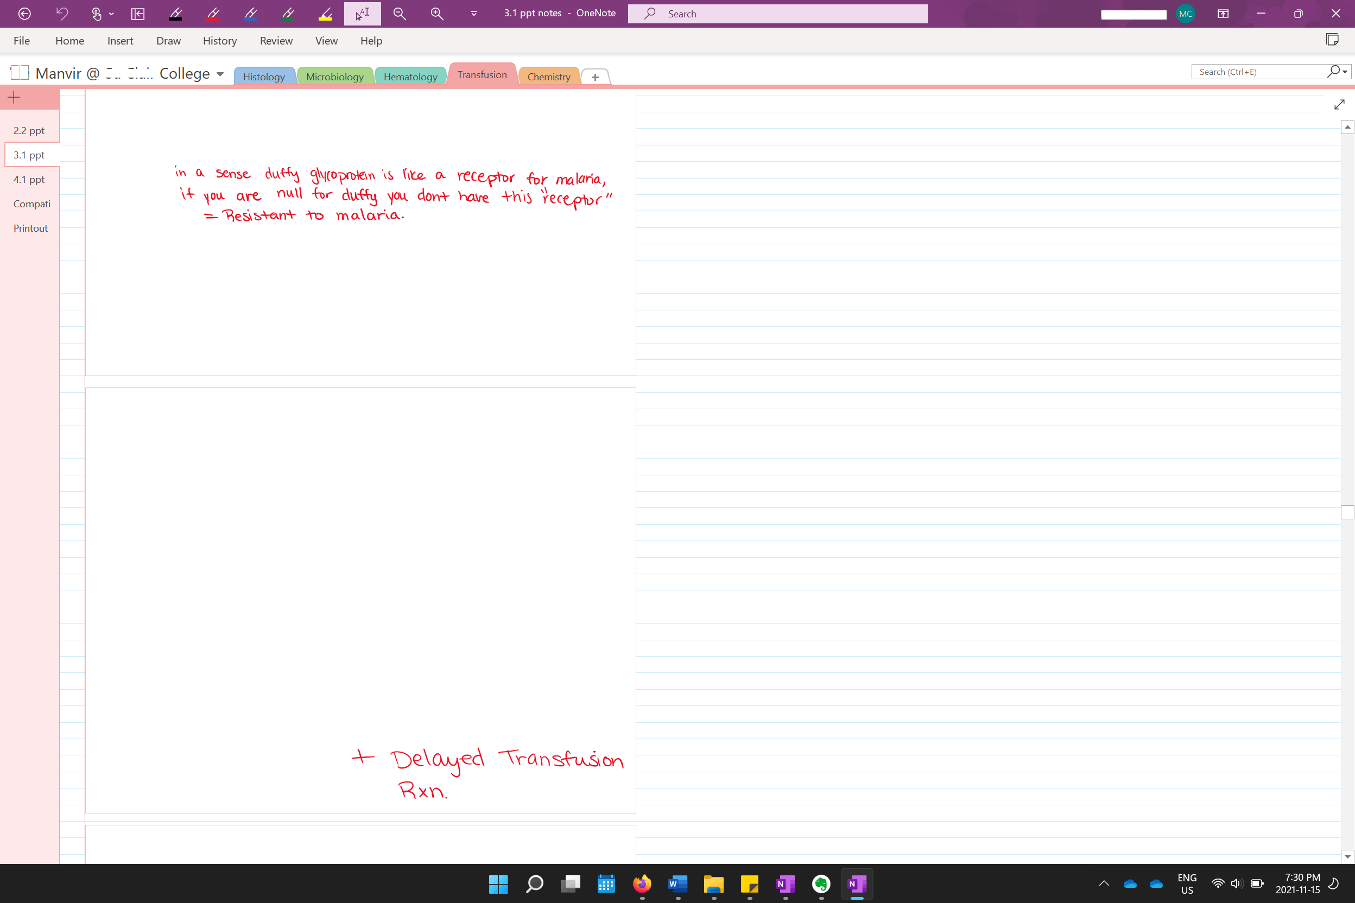Click the title bar Search box
This screenshot has height=903, width=1355.
point(777,13)
